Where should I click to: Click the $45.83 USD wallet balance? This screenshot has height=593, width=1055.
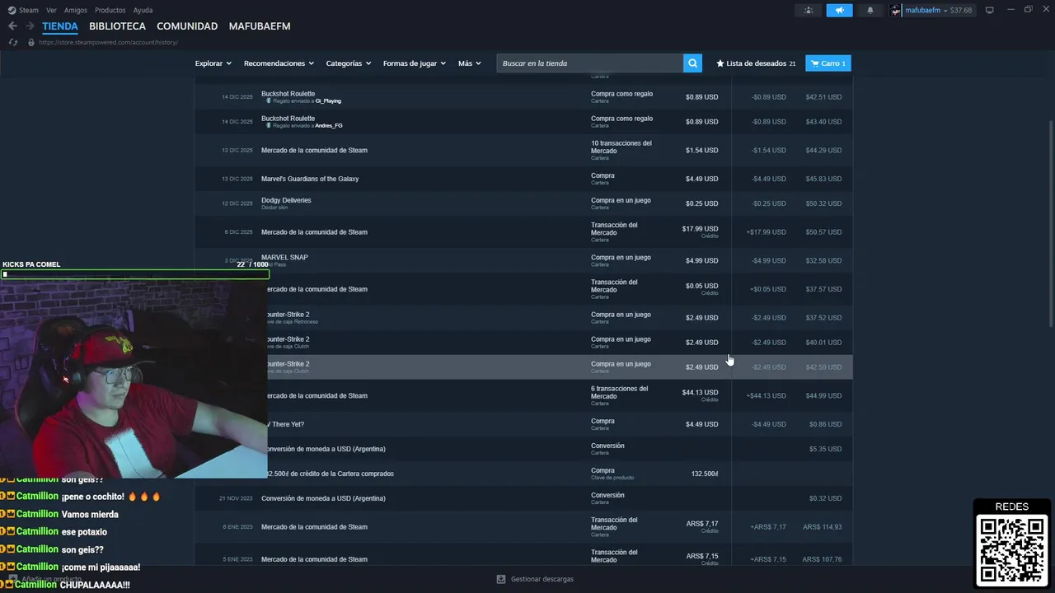(x=823, y=179)
